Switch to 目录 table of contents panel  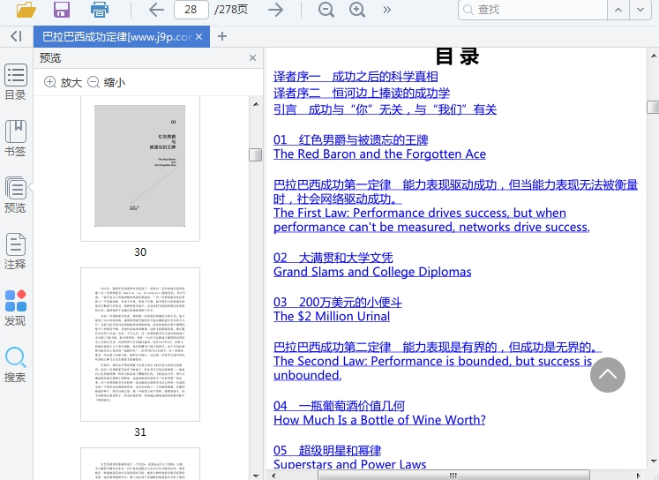point(15,82)
